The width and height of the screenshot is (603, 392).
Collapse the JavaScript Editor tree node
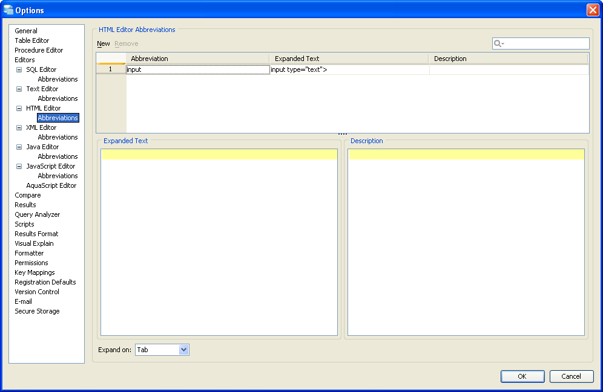pos(19,167)
